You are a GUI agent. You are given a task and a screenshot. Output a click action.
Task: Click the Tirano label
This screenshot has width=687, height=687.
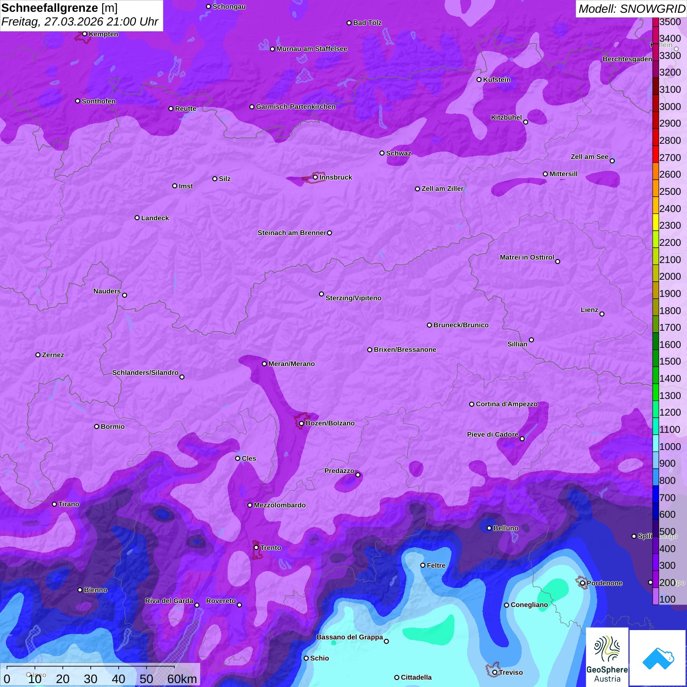pyautogui.click(x=69, y=504)
